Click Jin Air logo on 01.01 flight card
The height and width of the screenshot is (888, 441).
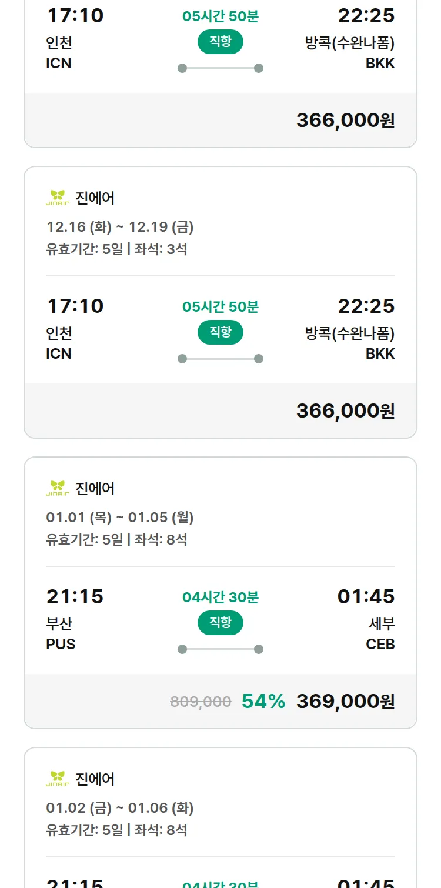point(58,488)
